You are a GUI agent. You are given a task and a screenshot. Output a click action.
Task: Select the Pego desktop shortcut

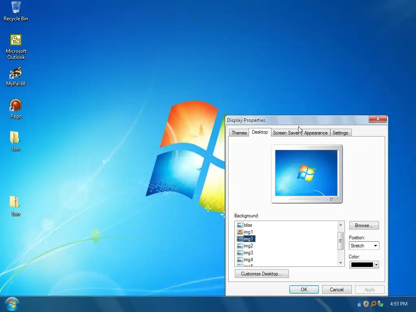click(x=16, y=109)
